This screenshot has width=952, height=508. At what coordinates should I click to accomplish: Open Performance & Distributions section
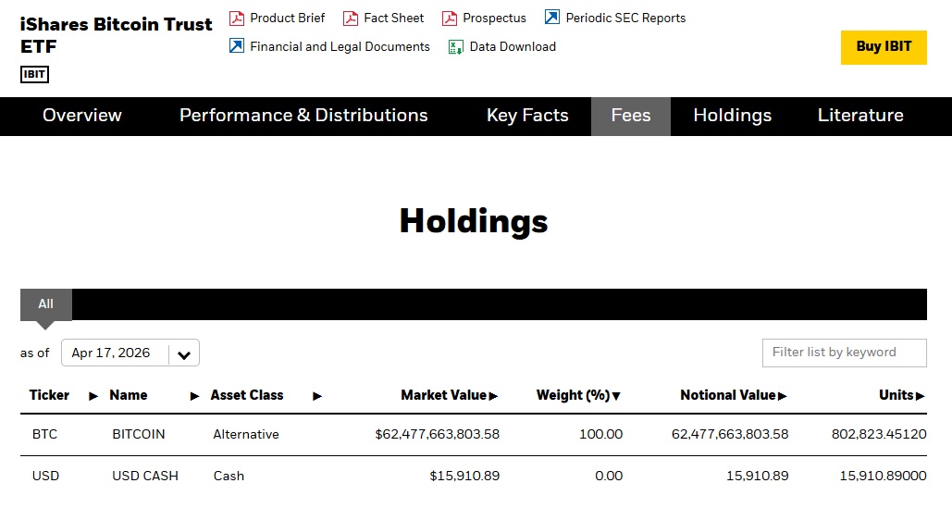303,116
